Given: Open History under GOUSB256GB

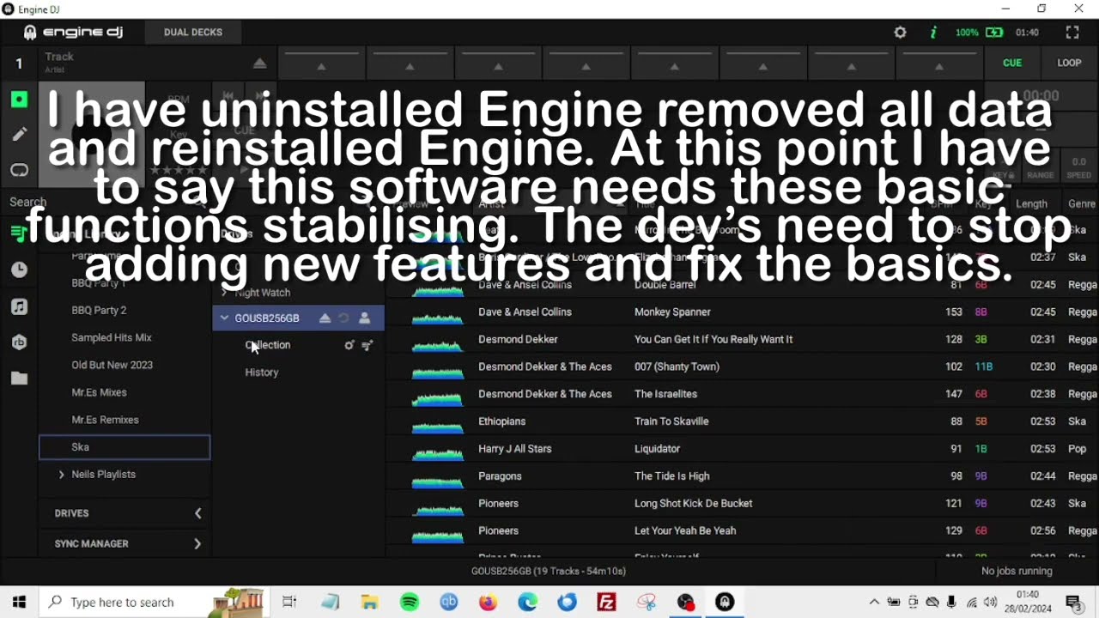Looking at the screenshot, I should point(262,373).
